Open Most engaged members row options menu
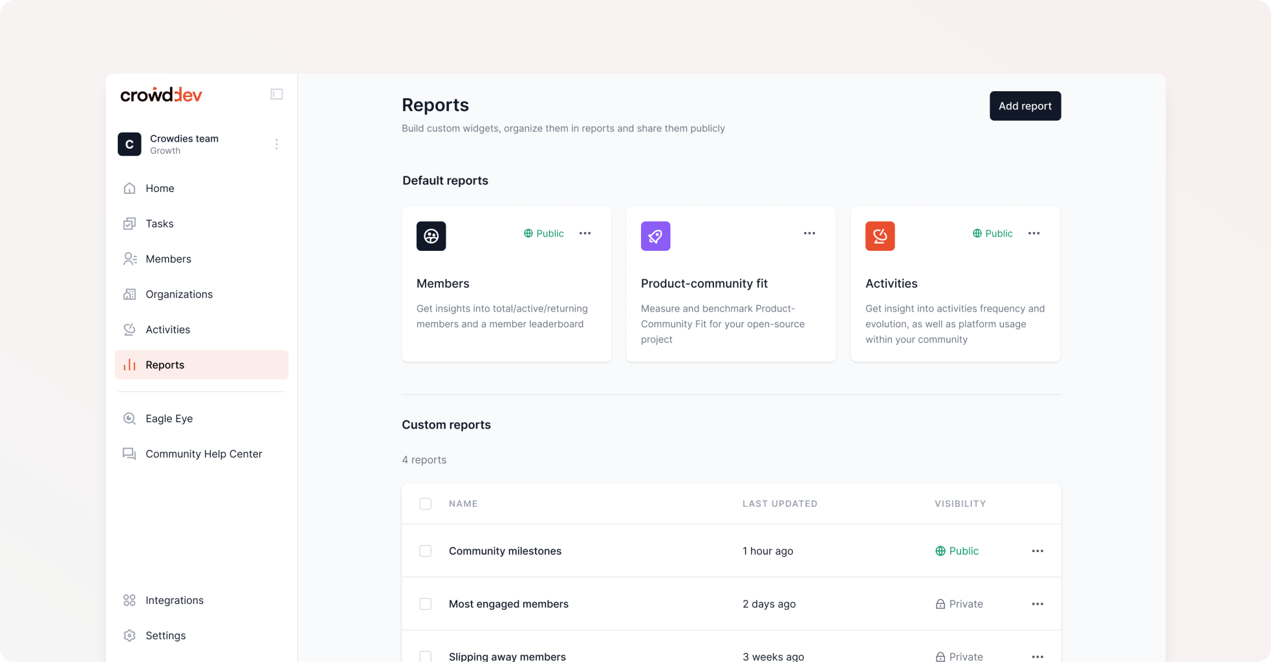The height and width of the screenshot is (662, 1271). pyautogui.click(x=1038, y=604)
